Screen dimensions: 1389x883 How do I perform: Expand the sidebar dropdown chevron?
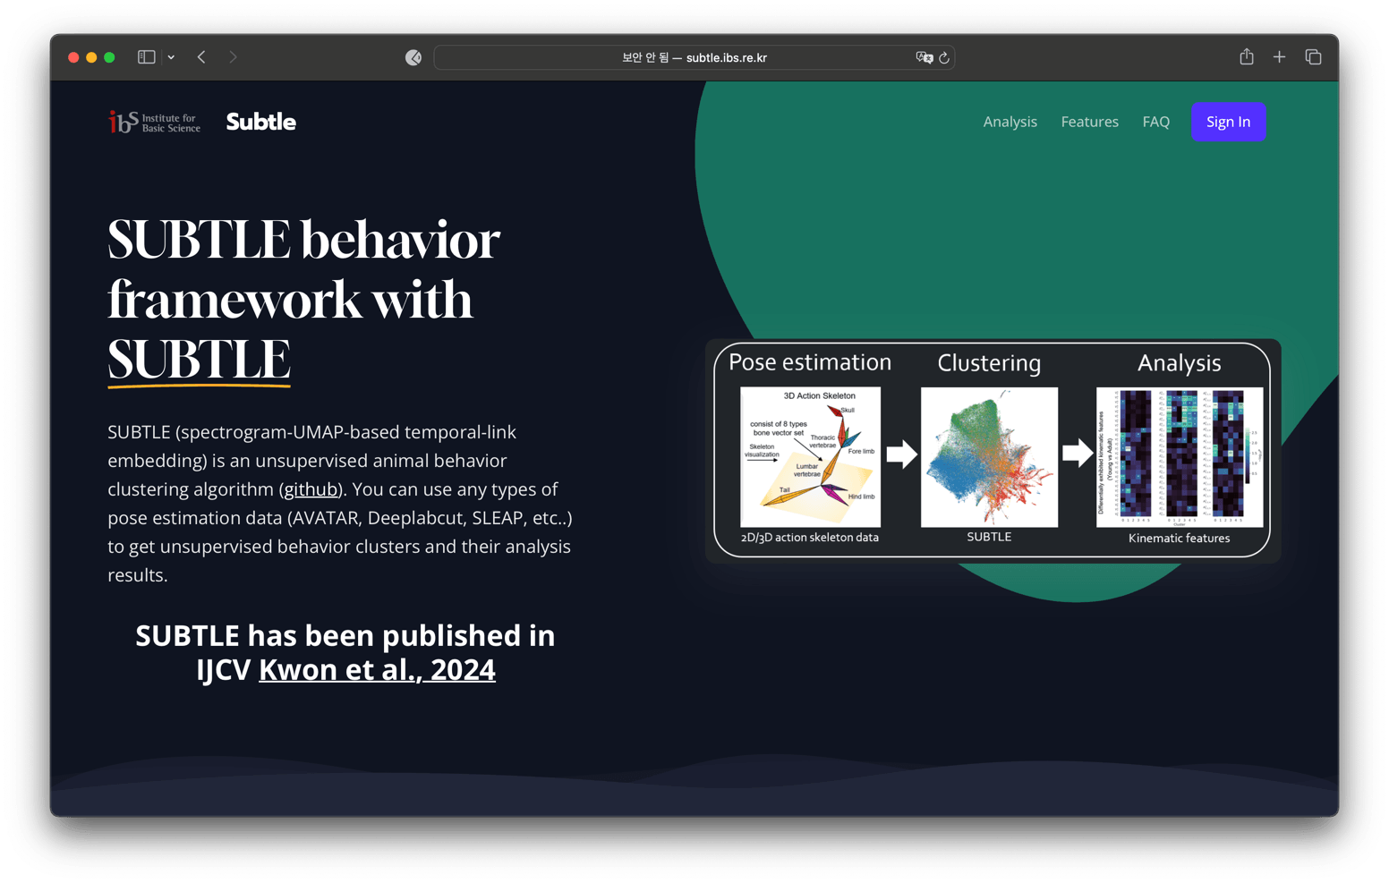[171, 57]
